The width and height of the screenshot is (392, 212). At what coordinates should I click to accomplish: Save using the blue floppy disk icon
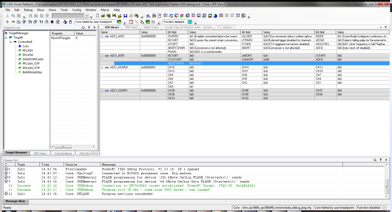pos(125,15)
